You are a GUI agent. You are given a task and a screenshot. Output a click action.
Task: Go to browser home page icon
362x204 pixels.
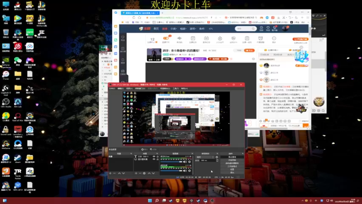tap(139, 18)
